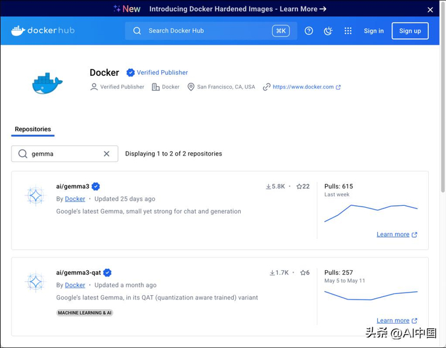Open the Search Docker Hub field
446x348 pixels.
[211, 31]
